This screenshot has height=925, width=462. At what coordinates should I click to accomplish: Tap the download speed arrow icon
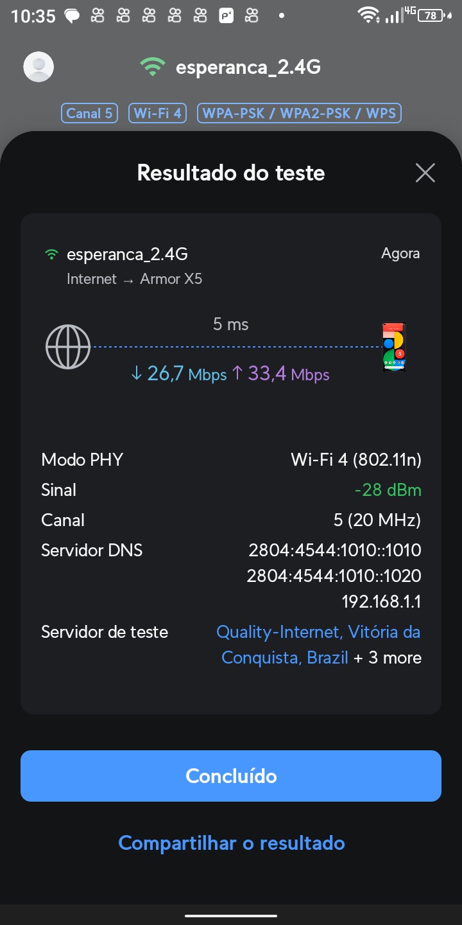pyautogui.click(x=136, y=373)
